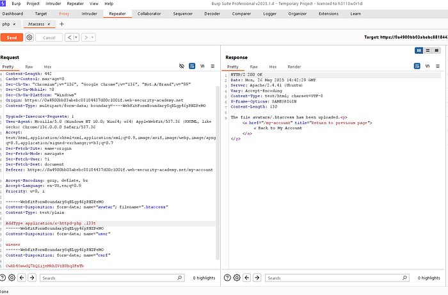
Task: Go to the next request in history
Action: (86, 37)
